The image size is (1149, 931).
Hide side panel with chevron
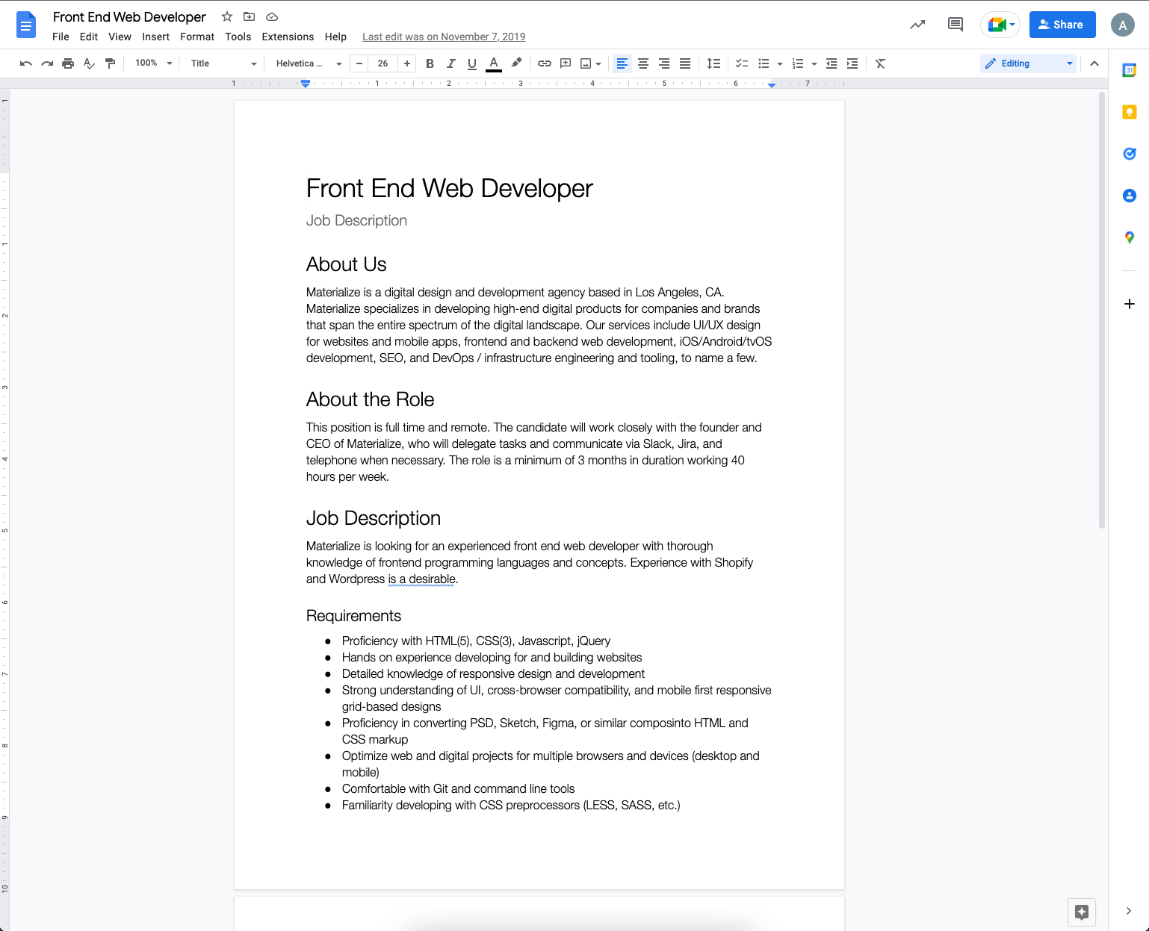point(1129,911)
